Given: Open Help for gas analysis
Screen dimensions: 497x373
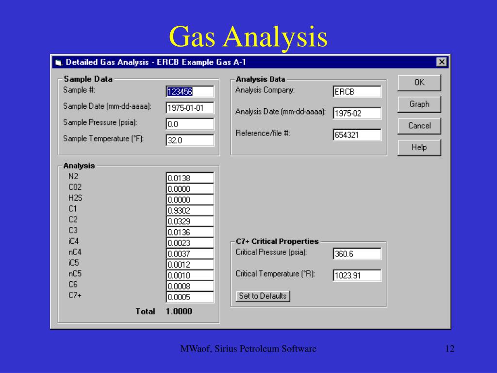Looking at the screenshot, I should pyautogui.click(x=419, y=147).
